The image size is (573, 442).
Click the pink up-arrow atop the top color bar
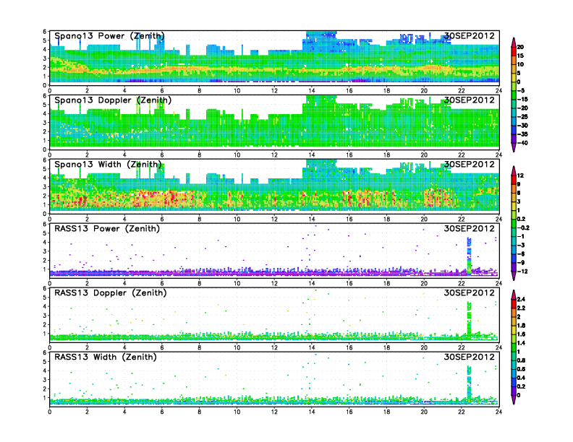point(514,42)
